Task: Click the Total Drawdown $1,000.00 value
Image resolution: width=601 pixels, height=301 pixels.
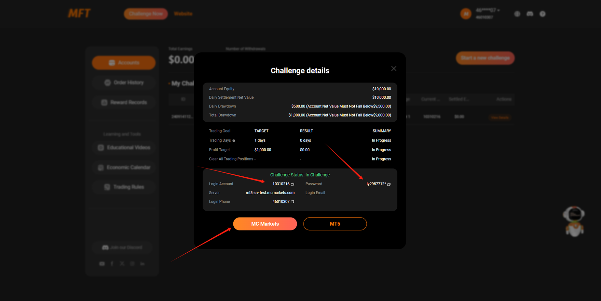Action: pyautogui.click(x=340, y=115)
